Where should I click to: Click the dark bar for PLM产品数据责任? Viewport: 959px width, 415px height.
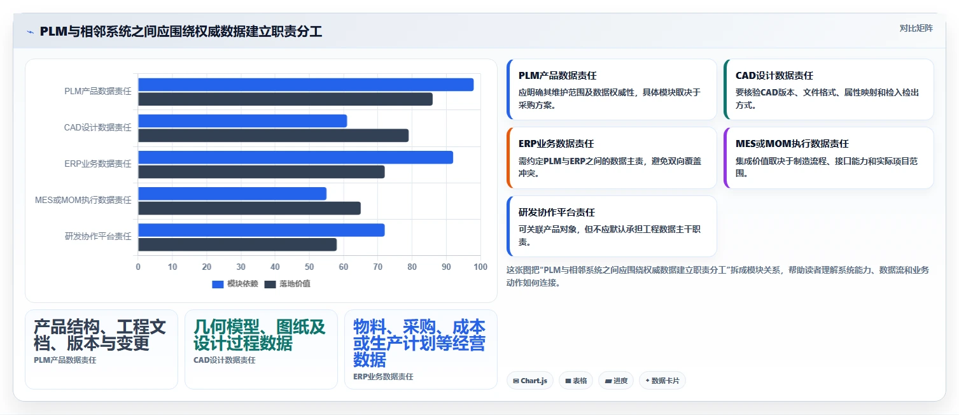point(285,99)
